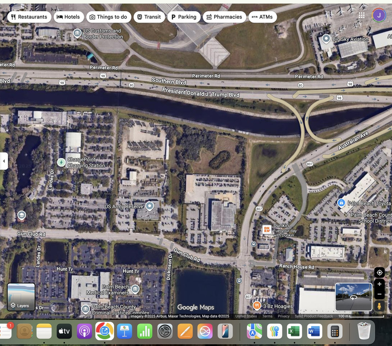The height and width of the screenshot is (346, 392).
Task: Center map on your location
Action: [379, 272]
